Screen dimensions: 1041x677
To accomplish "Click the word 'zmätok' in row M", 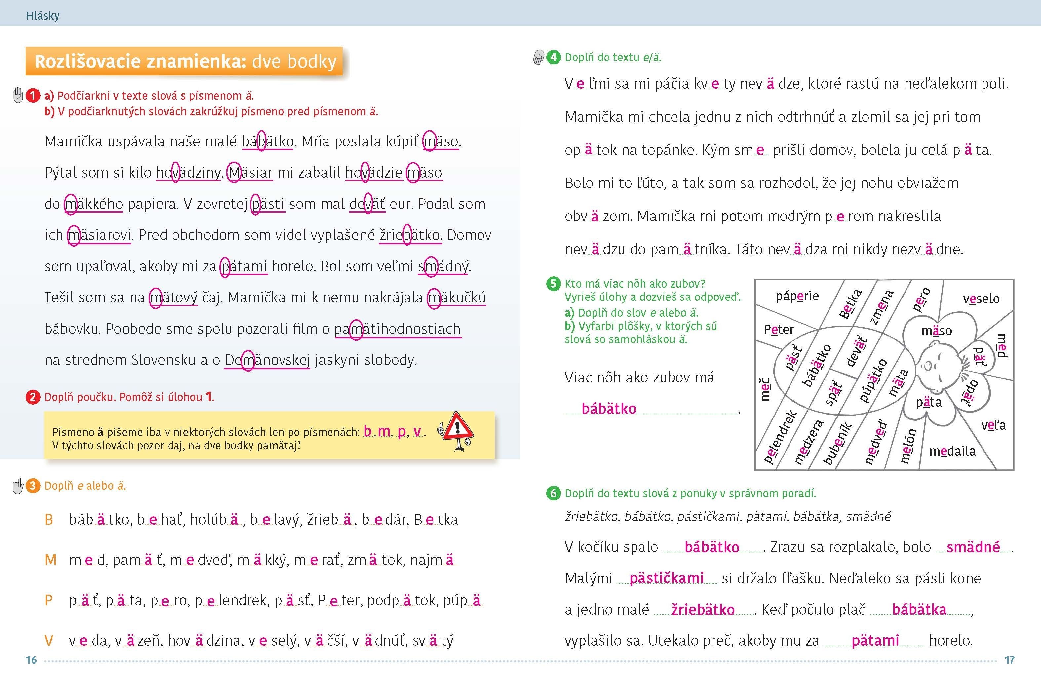I will click(x=375, y=560).
